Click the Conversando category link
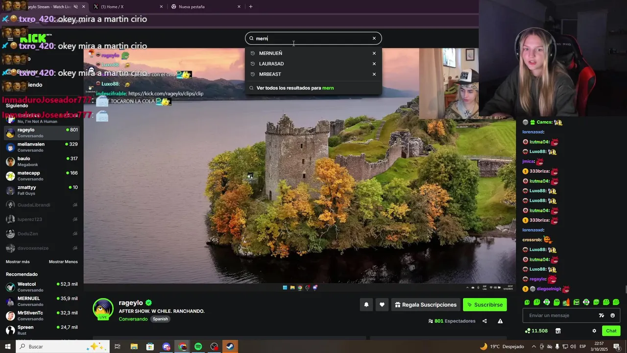This screenshot has width=627, height=353. coord(133,319)
